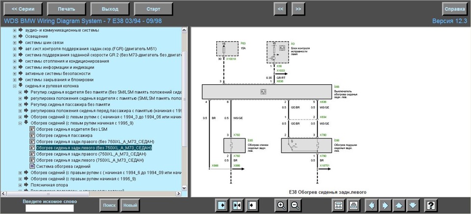Click the Выход button
471x214 pixels.
coord(110,9)
